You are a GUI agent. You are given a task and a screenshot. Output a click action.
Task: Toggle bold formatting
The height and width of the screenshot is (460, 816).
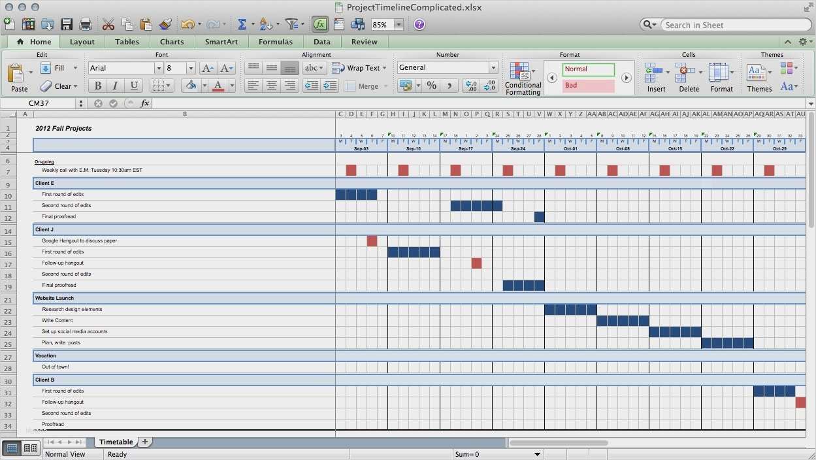[x=97, y=86]
